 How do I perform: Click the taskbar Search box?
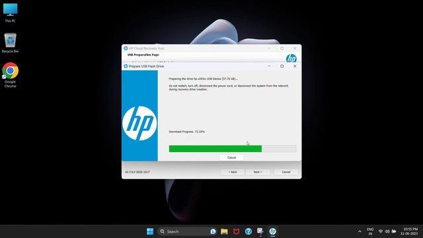pyautogui.click(x=187, y=231)
